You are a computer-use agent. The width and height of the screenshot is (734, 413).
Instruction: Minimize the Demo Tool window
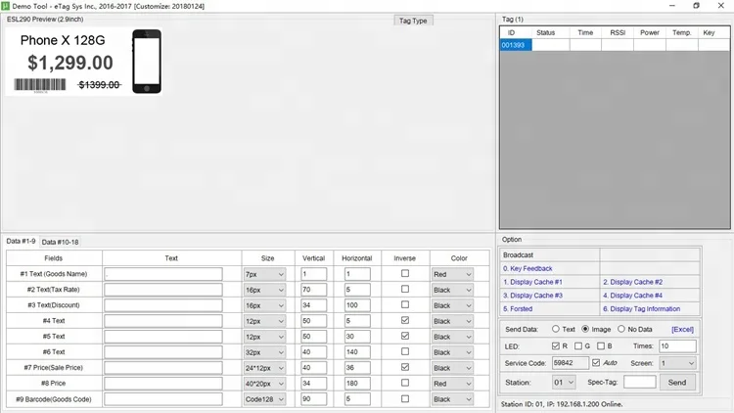pyautogui.click(x=666, y=6)
